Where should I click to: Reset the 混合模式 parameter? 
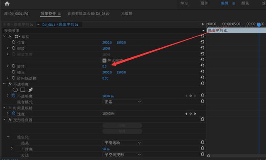202,101
